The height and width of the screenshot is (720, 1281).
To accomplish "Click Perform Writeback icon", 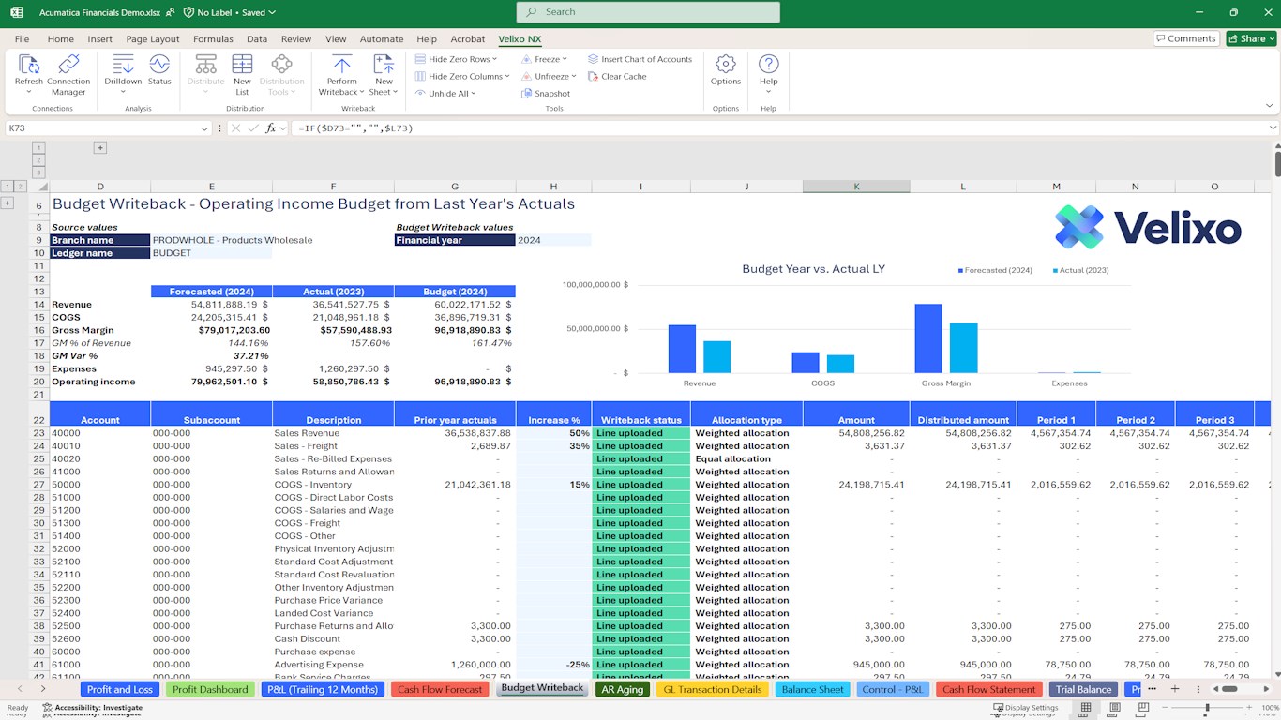I will [341, 65].
